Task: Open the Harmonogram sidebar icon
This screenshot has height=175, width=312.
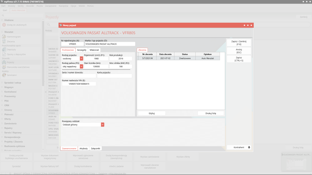Action: click(x=4, y=37)
